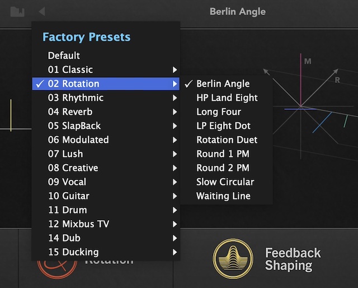The width and height of the screenshot is (358, 288).
Task: Click the Feedback Shaping label
Action: [x=293, y=259]
